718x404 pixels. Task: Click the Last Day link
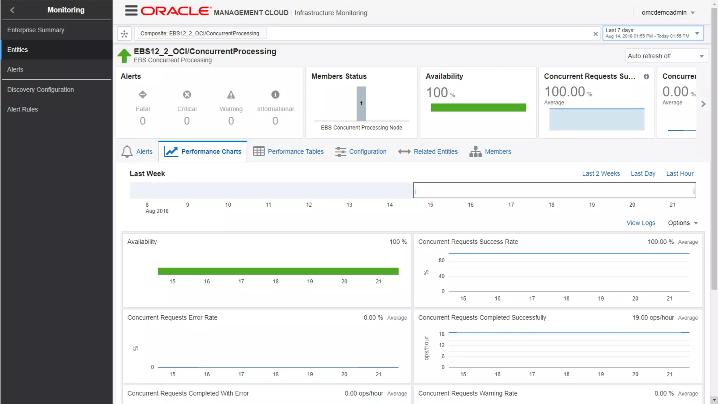[643, 174]
